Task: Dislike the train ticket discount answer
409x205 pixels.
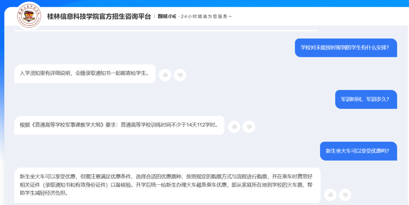Action: click(x=345, y=194)
